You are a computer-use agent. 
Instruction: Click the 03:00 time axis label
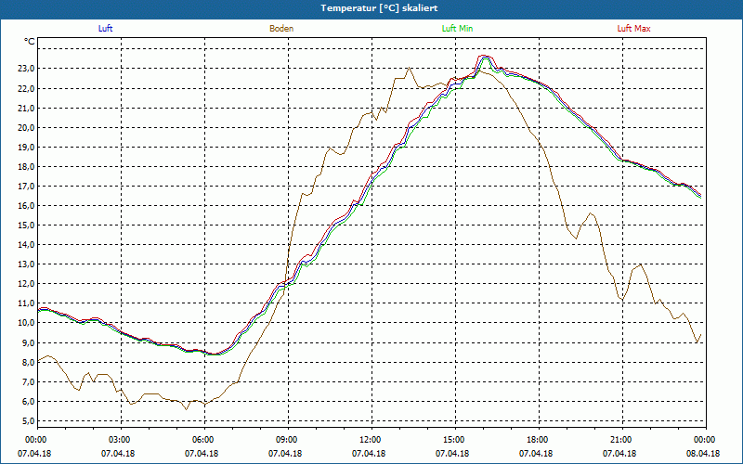pos(121,440)
